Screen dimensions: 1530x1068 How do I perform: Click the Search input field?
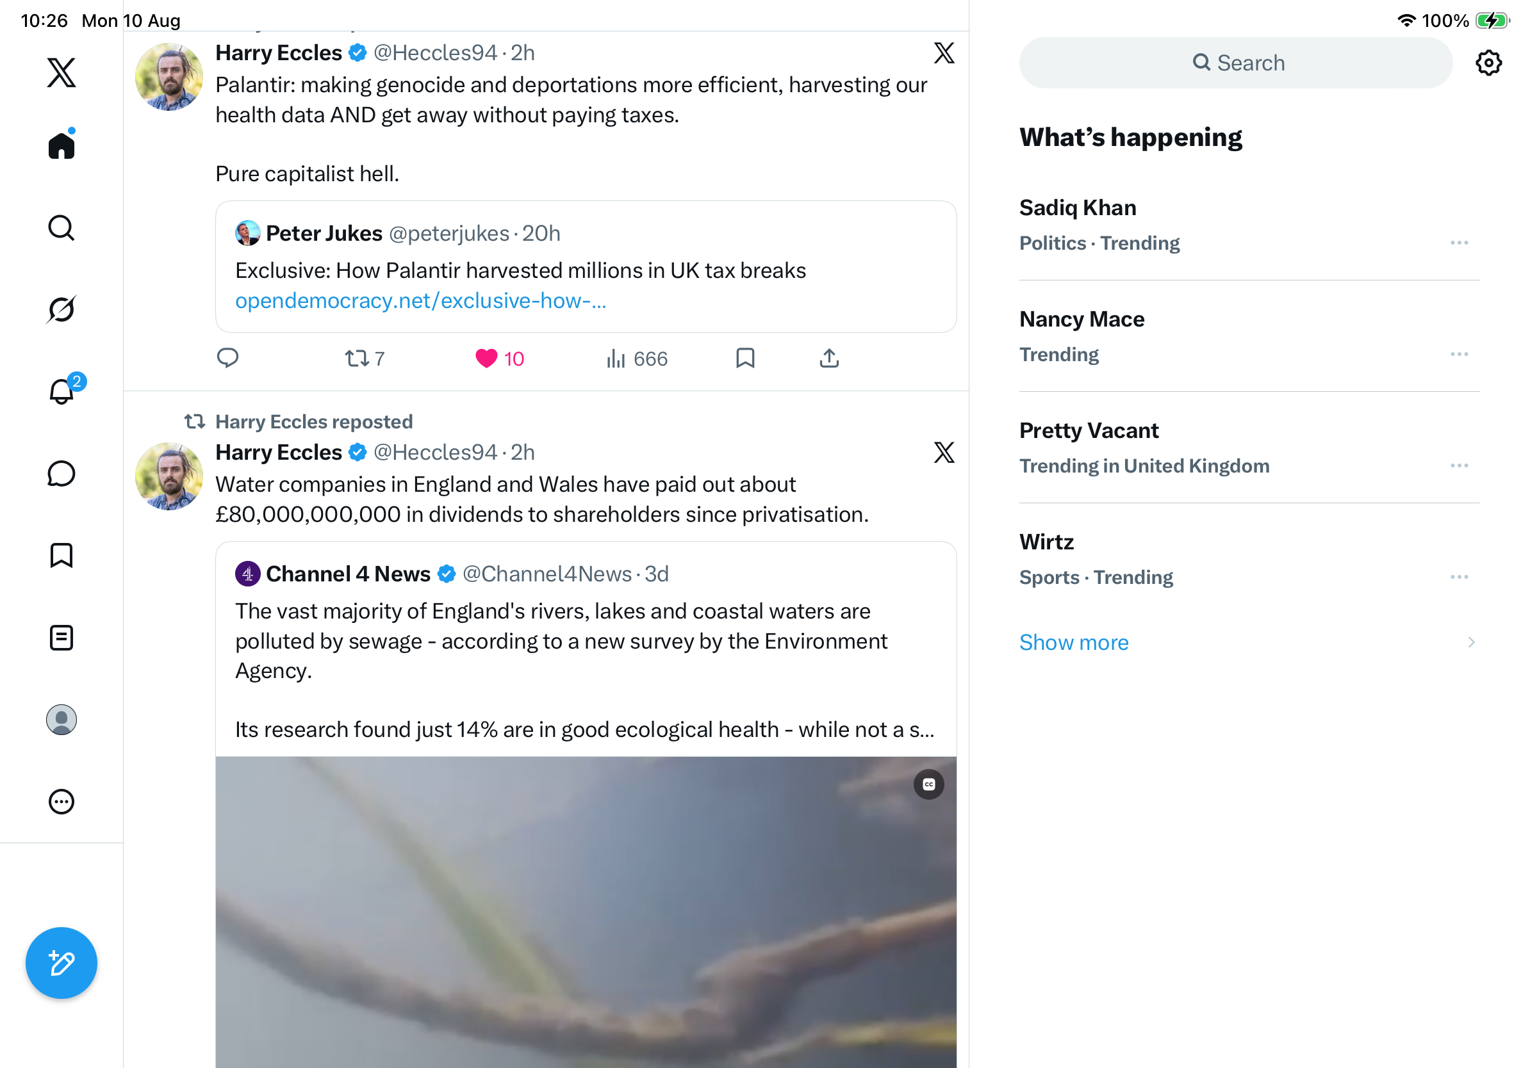1235,63
